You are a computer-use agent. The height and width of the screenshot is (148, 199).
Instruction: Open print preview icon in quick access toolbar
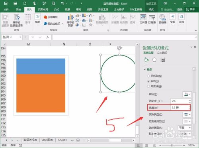click(x=53, y=3)
